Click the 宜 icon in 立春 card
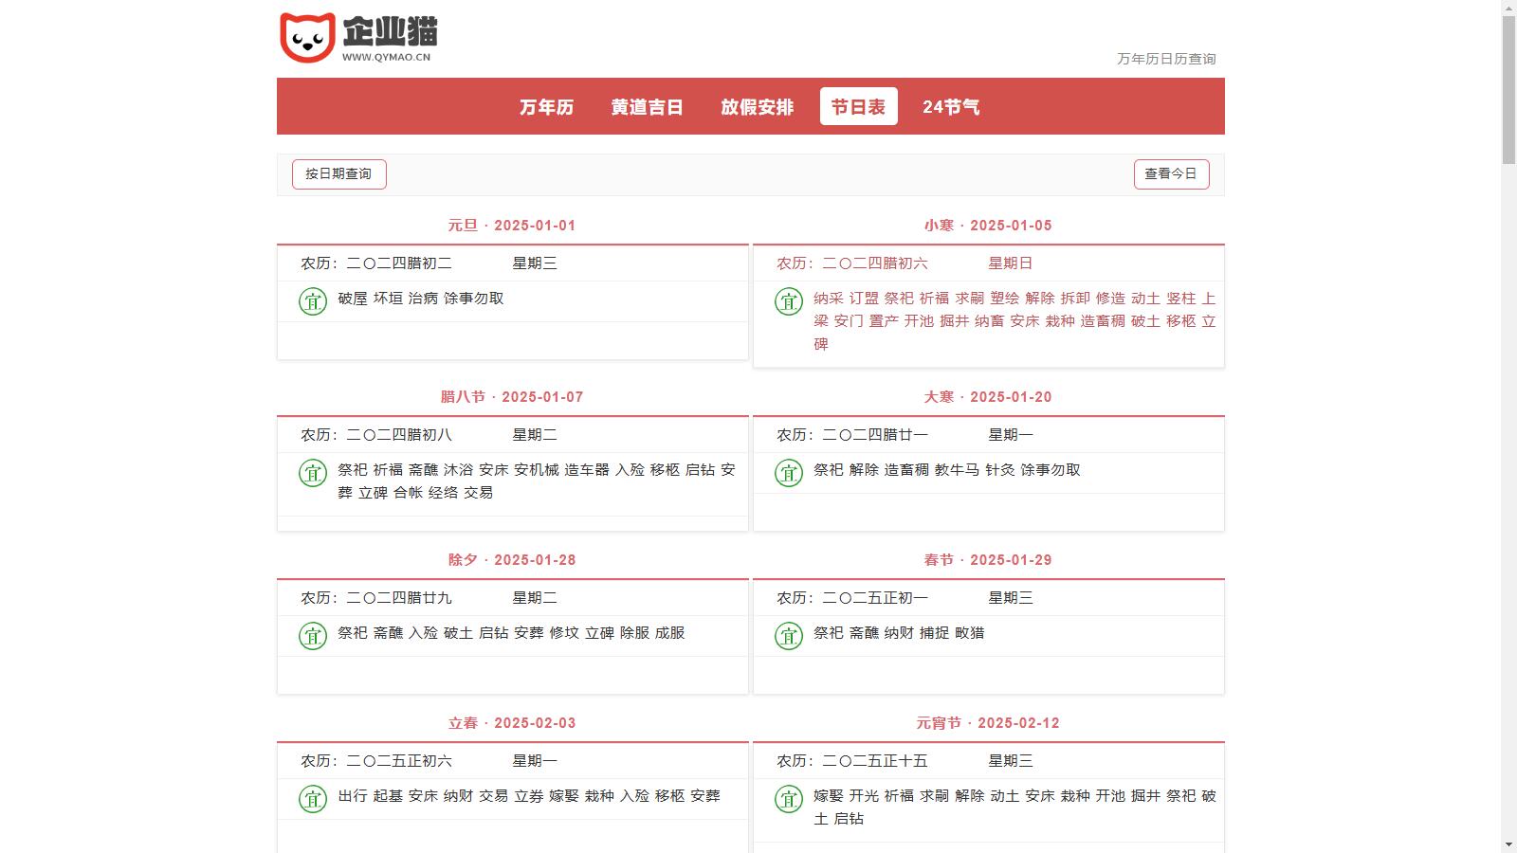The image size is (1517, 853). click(x=313, y=799)
